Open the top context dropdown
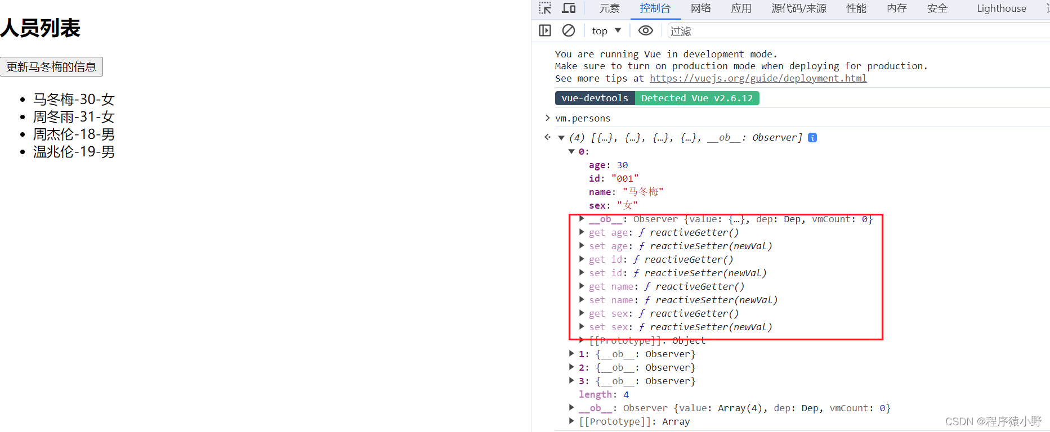 tap(606, 31)
